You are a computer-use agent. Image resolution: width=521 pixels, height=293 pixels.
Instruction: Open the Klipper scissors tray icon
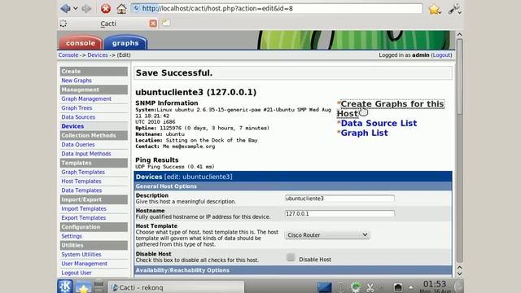coord(370,287)
